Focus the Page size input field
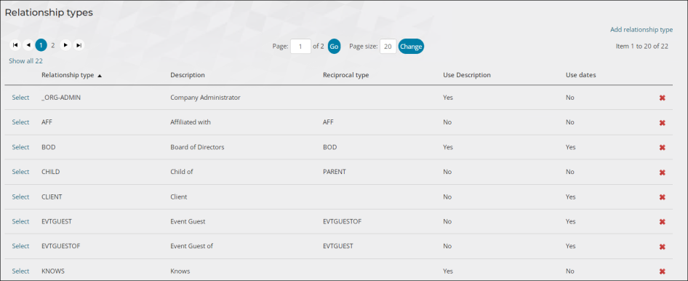 click(x=388, y=47)
